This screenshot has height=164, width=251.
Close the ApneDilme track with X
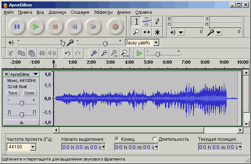(x=6, y=74)
